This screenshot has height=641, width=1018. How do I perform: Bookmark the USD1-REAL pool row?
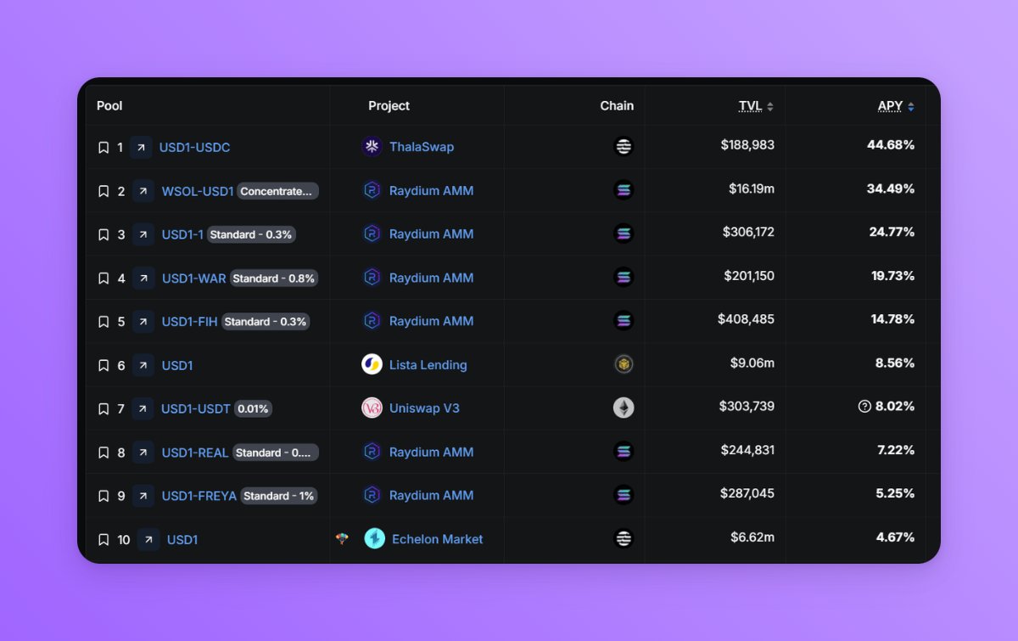(103, 453)
